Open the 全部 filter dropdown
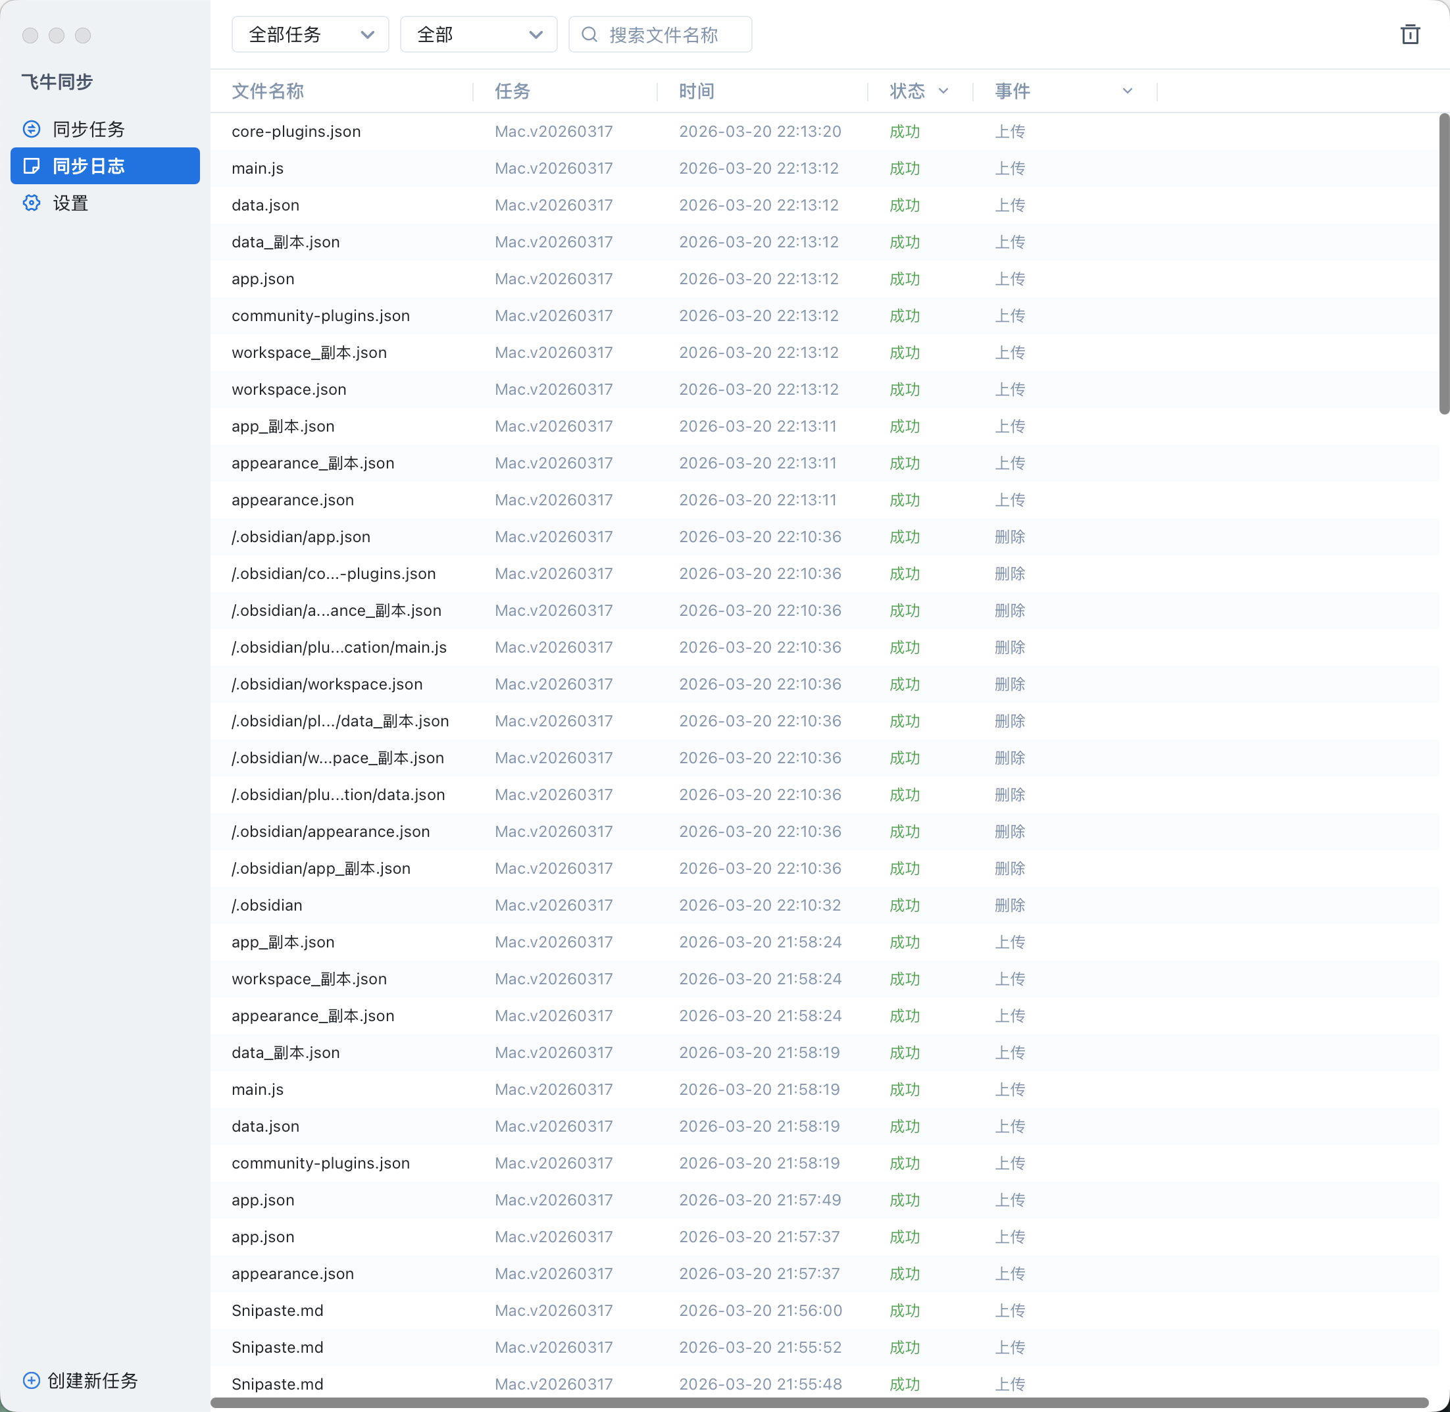Image resolution: width=1450 pixels, height=1412 pixels. [x=478, y=35]
